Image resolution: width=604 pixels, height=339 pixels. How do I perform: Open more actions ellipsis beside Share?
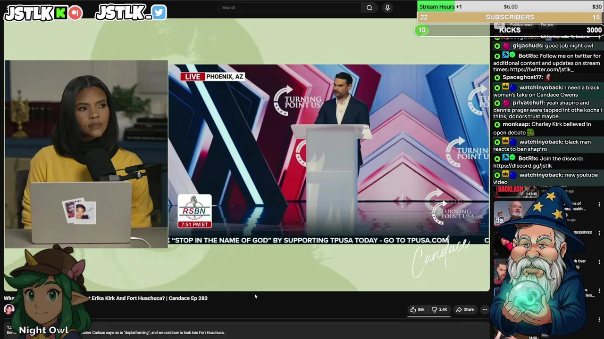point(485,309)
